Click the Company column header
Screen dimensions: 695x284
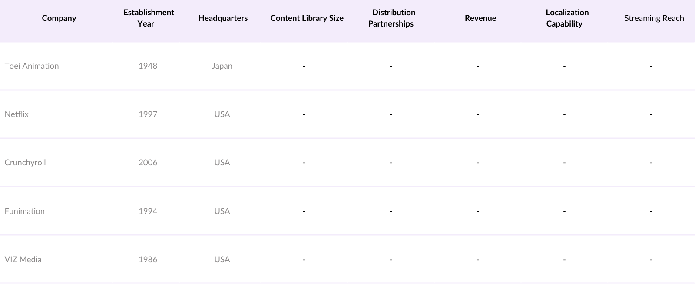59,18
